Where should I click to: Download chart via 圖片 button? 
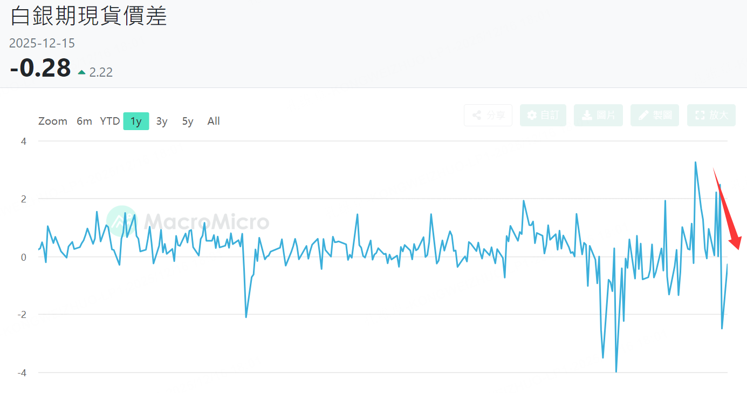[x=598, y=116]
